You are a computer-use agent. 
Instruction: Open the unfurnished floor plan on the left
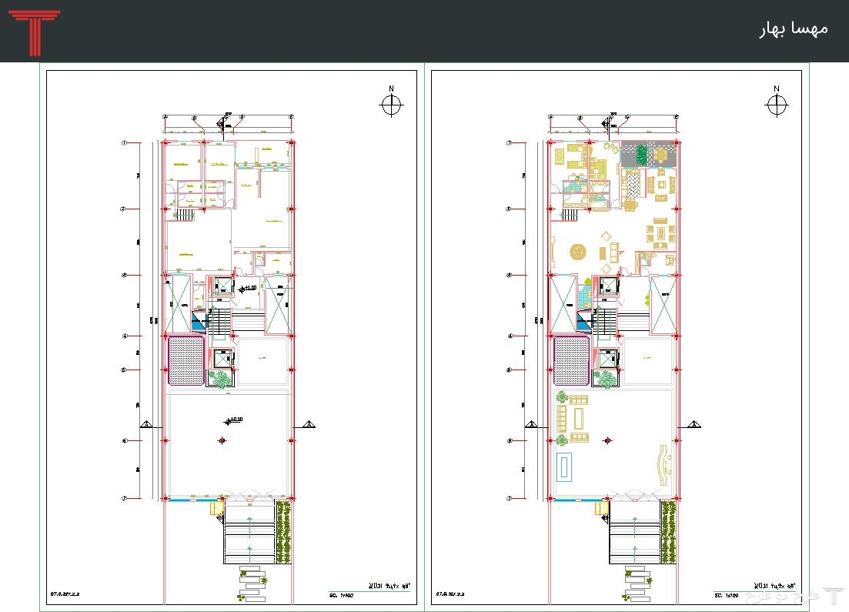pyautogui.click(x=231, y=339)
